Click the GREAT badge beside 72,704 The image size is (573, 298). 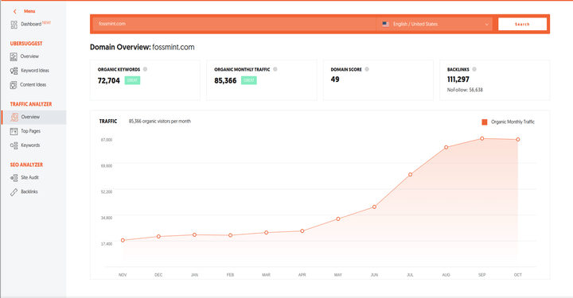click(x=132, y=80)
